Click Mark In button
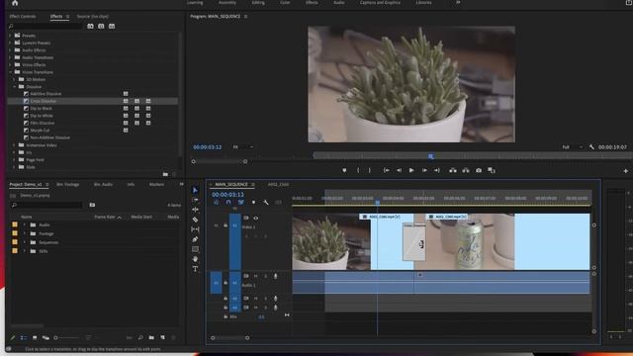 [x=358, y=170]
